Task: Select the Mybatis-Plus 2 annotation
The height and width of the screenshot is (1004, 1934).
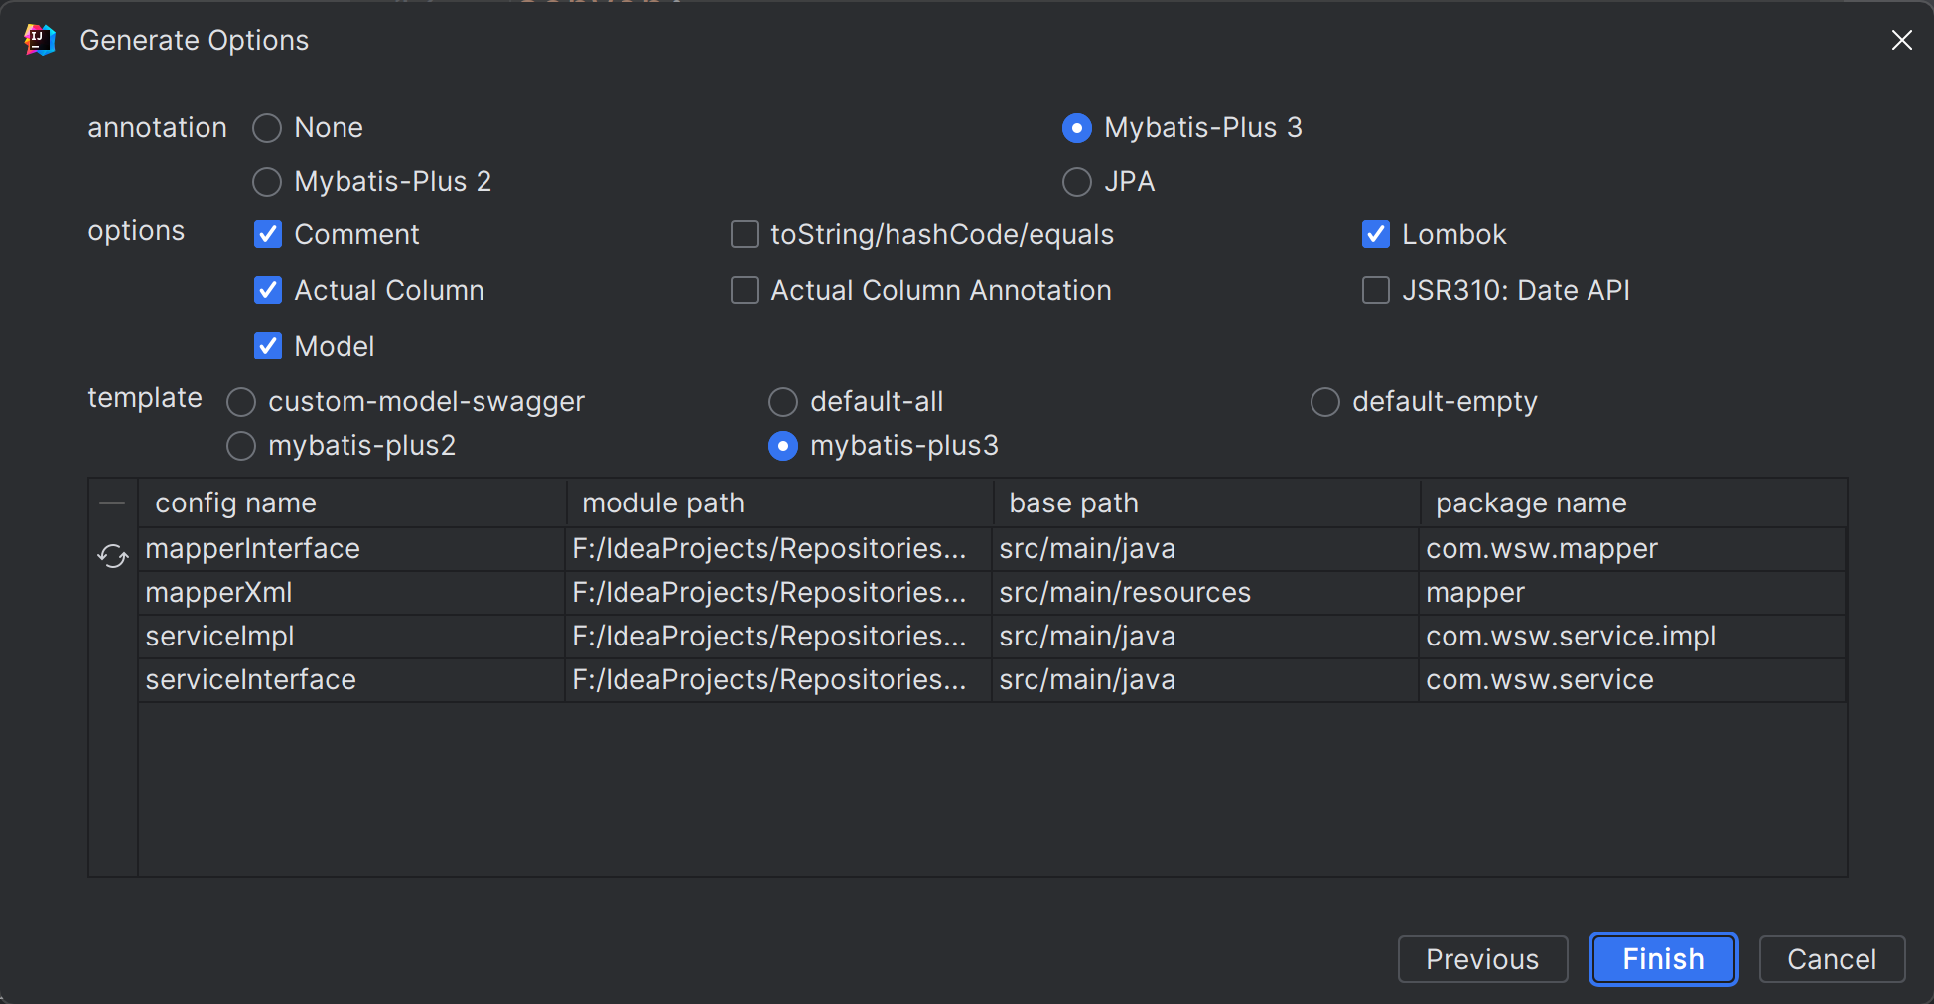Action: pyautogui.click(x=267, y=182)
